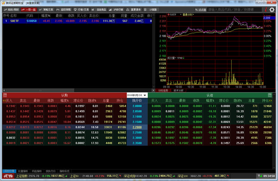Open the expiry month dropdown arrow
The image size is (278, 181).
coord(145,96)
